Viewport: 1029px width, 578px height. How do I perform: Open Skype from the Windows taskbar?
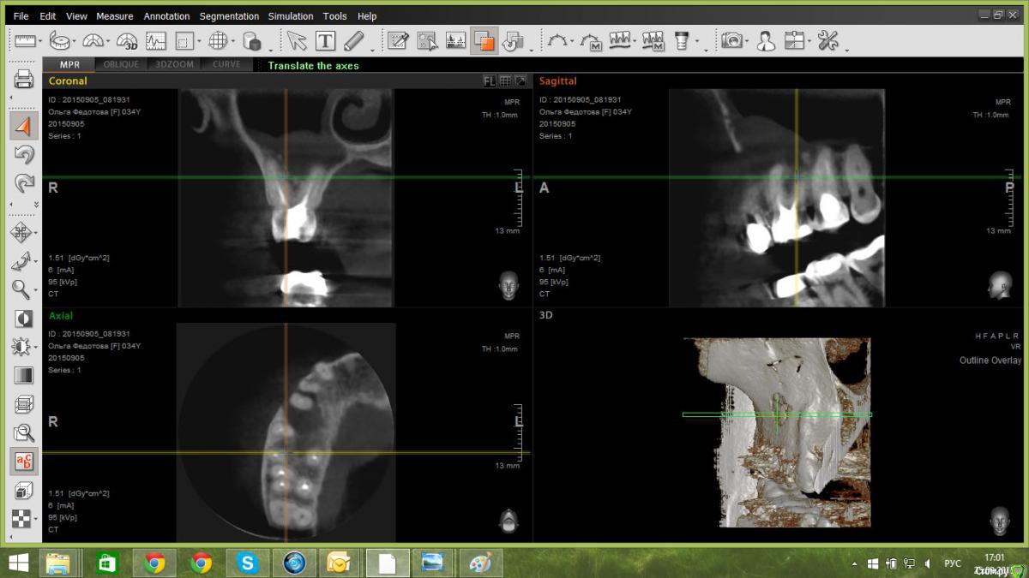[248, 563]
